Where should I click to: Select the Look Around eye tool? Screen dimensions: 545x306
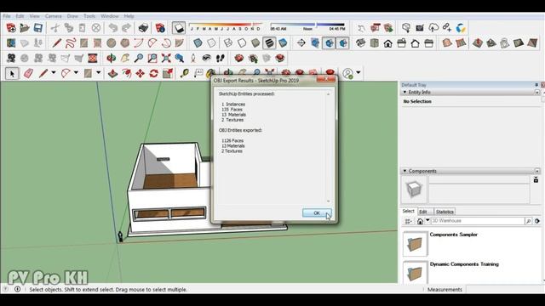(207, 58)
